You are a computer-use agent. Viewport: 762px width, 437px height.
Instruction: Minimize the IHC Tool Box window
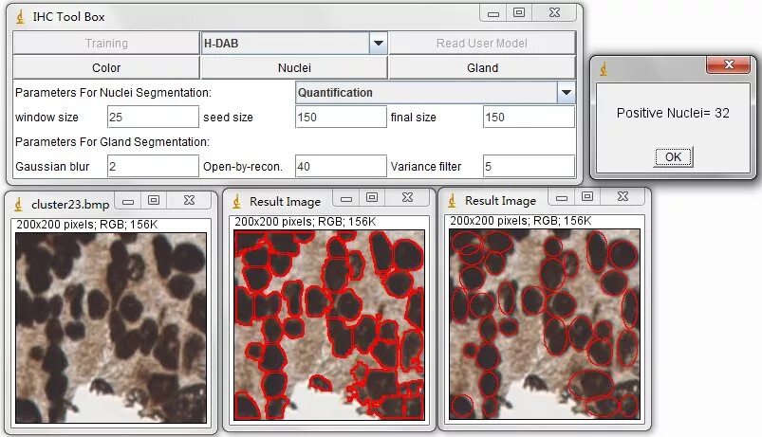coord(493,13)
